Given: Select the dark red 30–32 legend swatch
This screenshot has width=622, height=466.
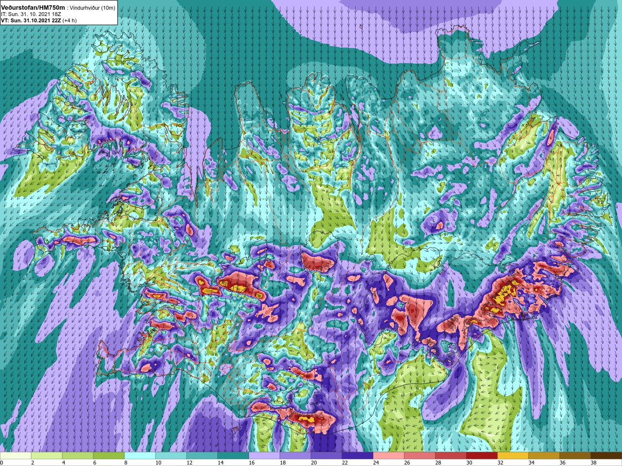Looking at the screenshot, I should pyautogui.click(x=482, y=456).
